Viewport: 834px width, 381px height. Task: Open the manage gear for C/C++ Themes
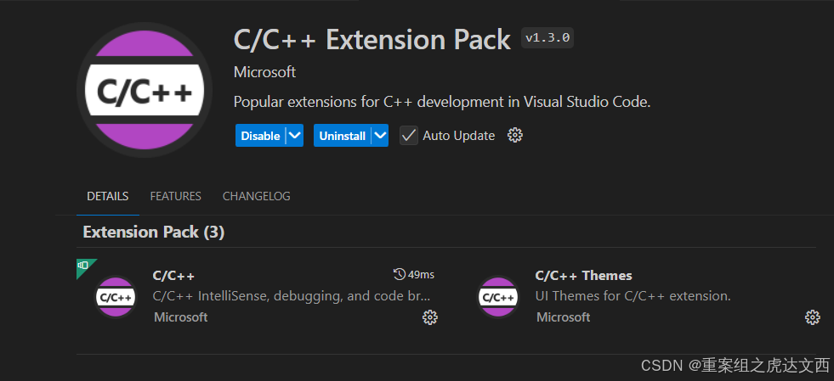click(813, 317)
